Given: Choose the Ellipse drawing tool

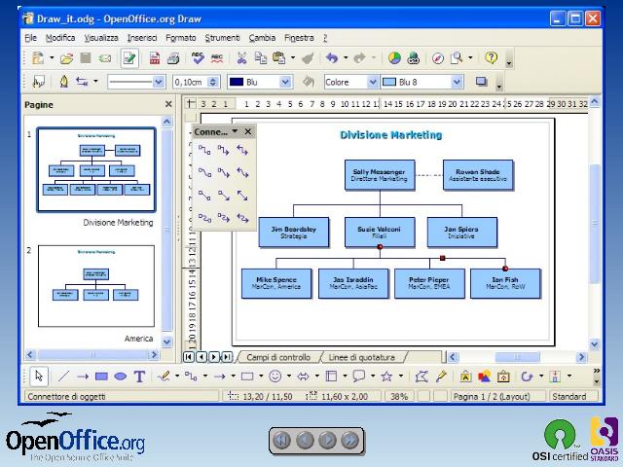Looking at the screenshot, I should 120,376.
